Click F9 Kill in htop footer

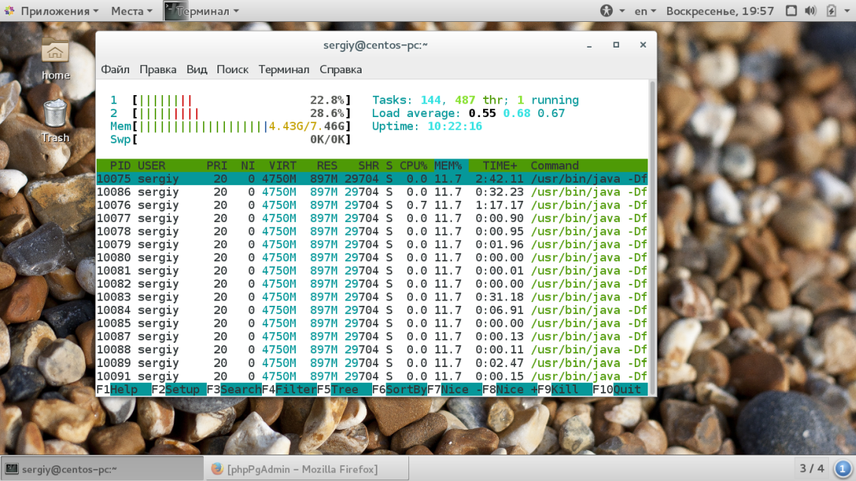point(564,390)
